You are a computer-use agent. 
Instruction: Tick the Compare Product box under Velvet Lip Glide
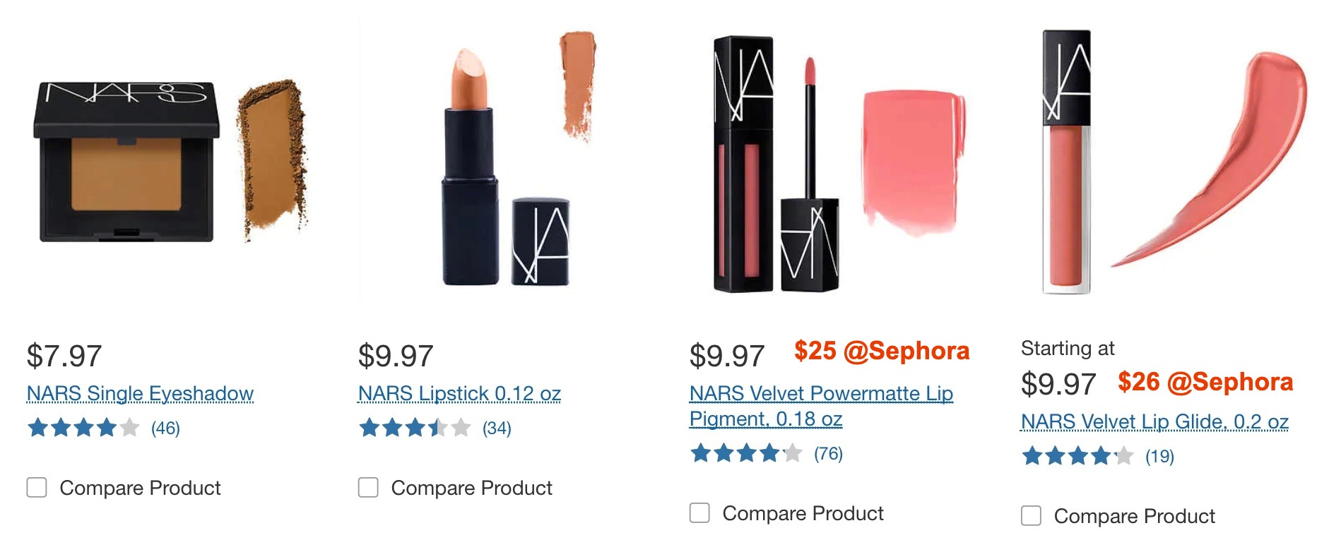tap(1031, 516)
